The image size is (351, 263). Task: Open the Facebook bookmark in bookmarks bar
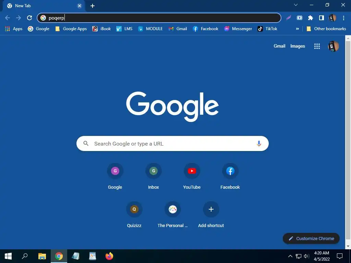[206, 29]
